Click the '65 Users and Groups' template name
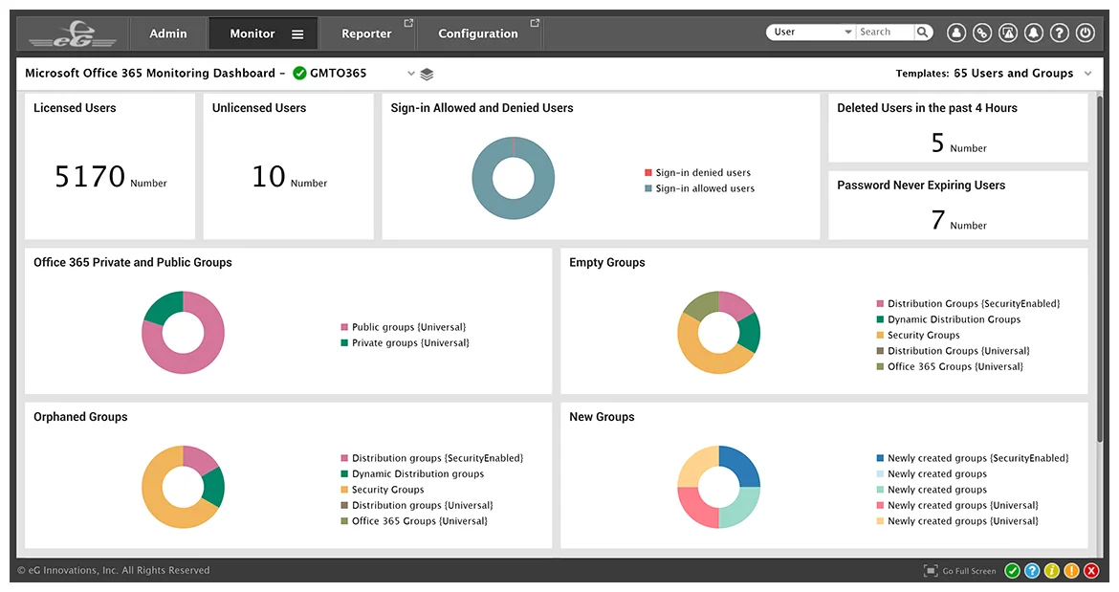 (1014, 74)
